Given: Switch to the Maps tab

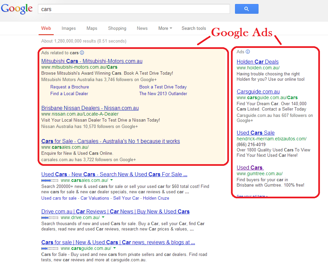Looking at the screenshot, I should (92, 28).
